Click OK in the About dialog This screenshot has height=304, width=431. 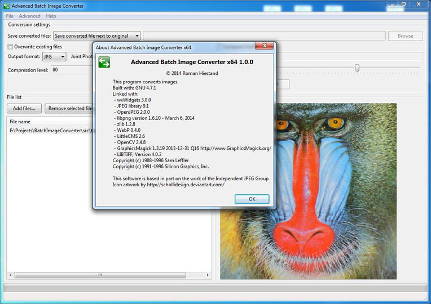(x=252, y=199)
